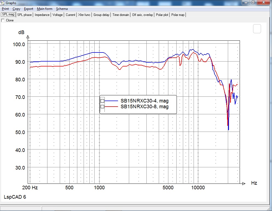Screen dimensions: 272x211
Task: Click the 1000 frequency axis label
Action: (x=99, y=188)
